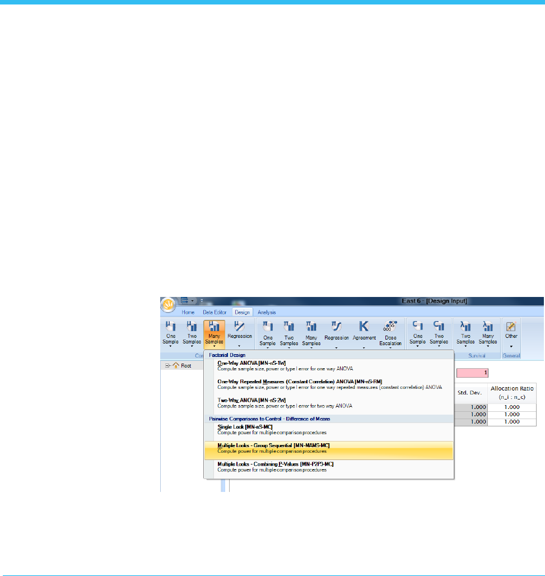This screenshot has height=576, width=545.
Task: Click the pink input field containing 1
Action: (472, 373)
